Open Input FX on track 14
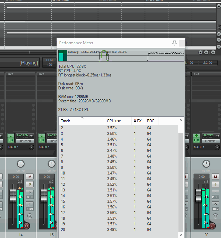This screenshot has height=238, width=221. click(x=25, y=141)
